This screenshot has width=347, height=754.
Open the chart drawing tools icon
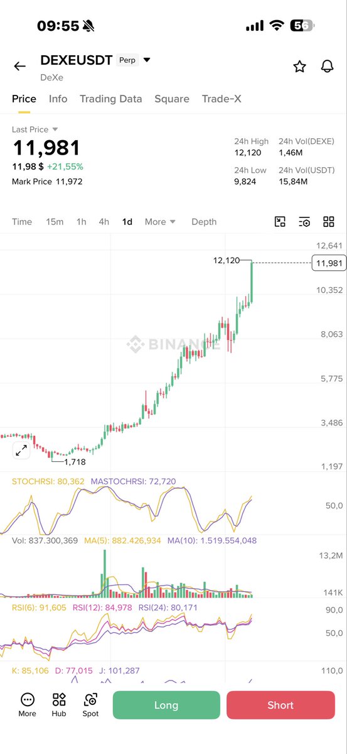coord(280,221)
